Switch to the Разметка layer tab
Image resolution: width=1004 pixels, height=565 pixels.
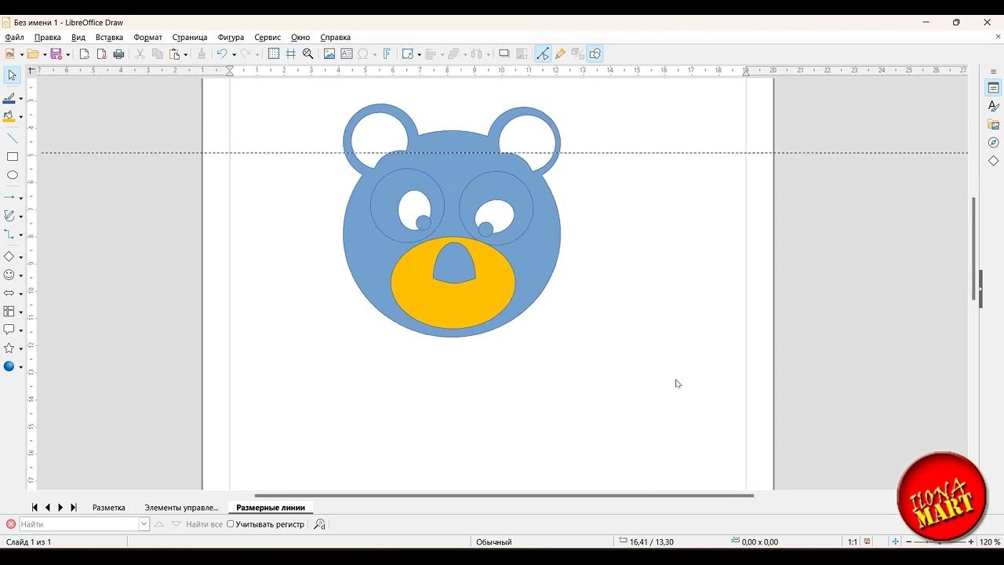pos(109,508)
